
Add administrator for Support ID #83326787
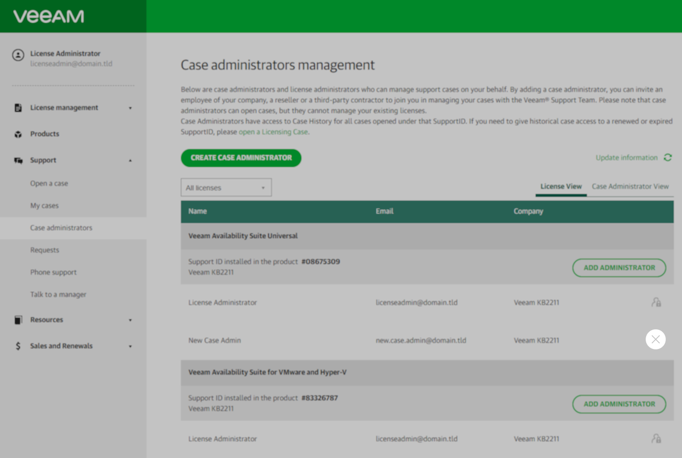pos(619,404)
